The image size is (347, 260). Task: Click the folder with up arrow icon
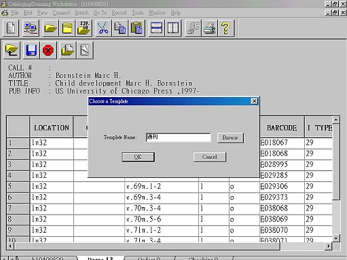[12, 50]
